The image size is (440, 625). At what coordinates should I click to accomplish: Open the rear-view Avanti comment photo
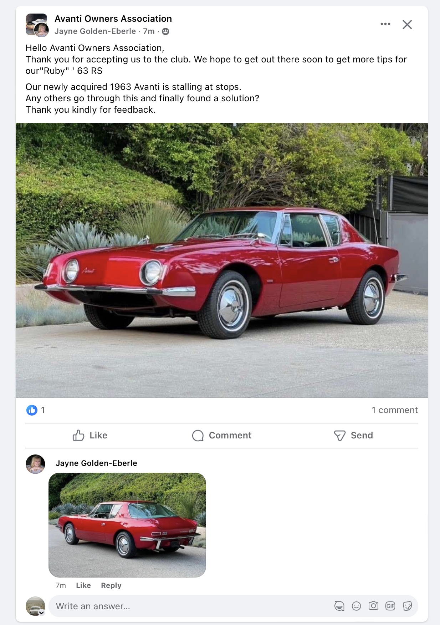pos(127,525)
